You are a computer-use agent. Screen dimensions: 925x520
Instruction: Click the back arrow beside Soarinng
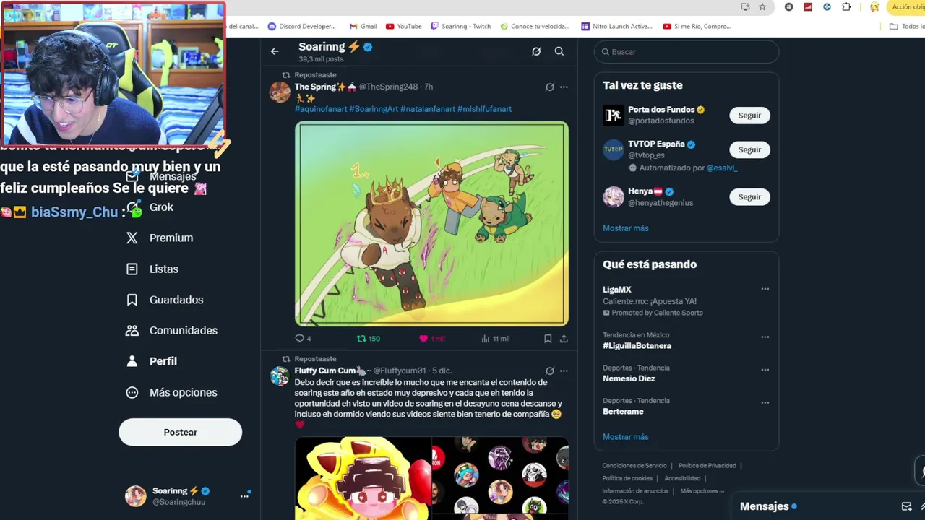coord(275,51)
